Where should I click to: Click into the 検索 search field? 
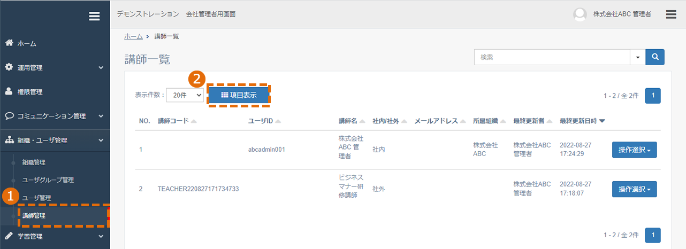click(552, 57)
